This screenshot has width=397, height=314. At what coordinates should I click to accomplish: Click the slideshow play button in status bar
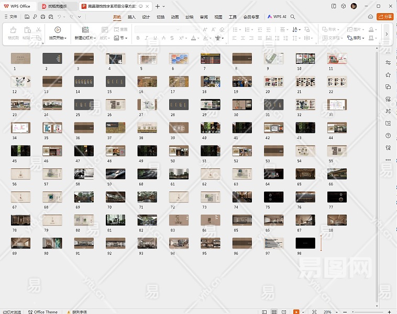[x=296, y=312]
